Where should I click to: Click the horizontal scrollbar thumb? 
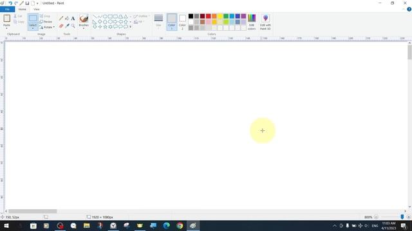(x=33, y=211)
